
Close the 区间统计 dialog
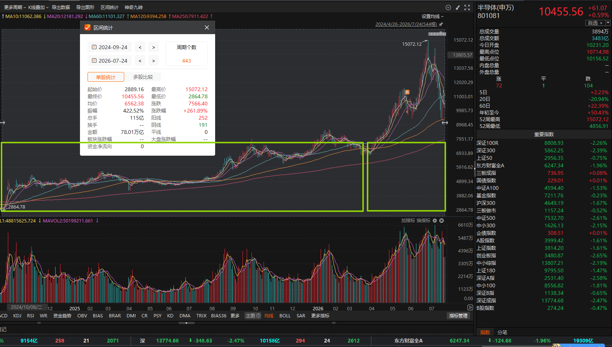click(x=207, y=27)
